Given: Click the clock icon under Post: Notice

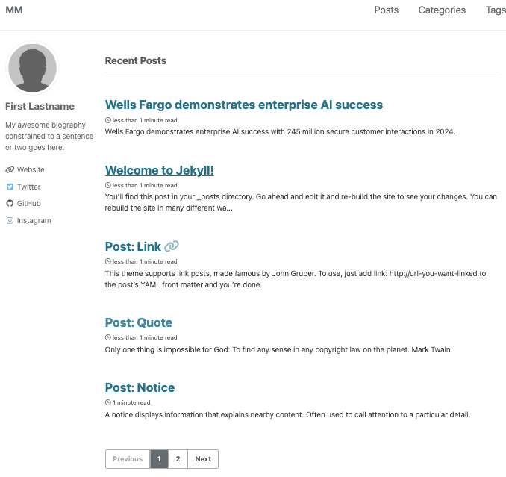Looking at the screenshot, I should pos(108,402).
